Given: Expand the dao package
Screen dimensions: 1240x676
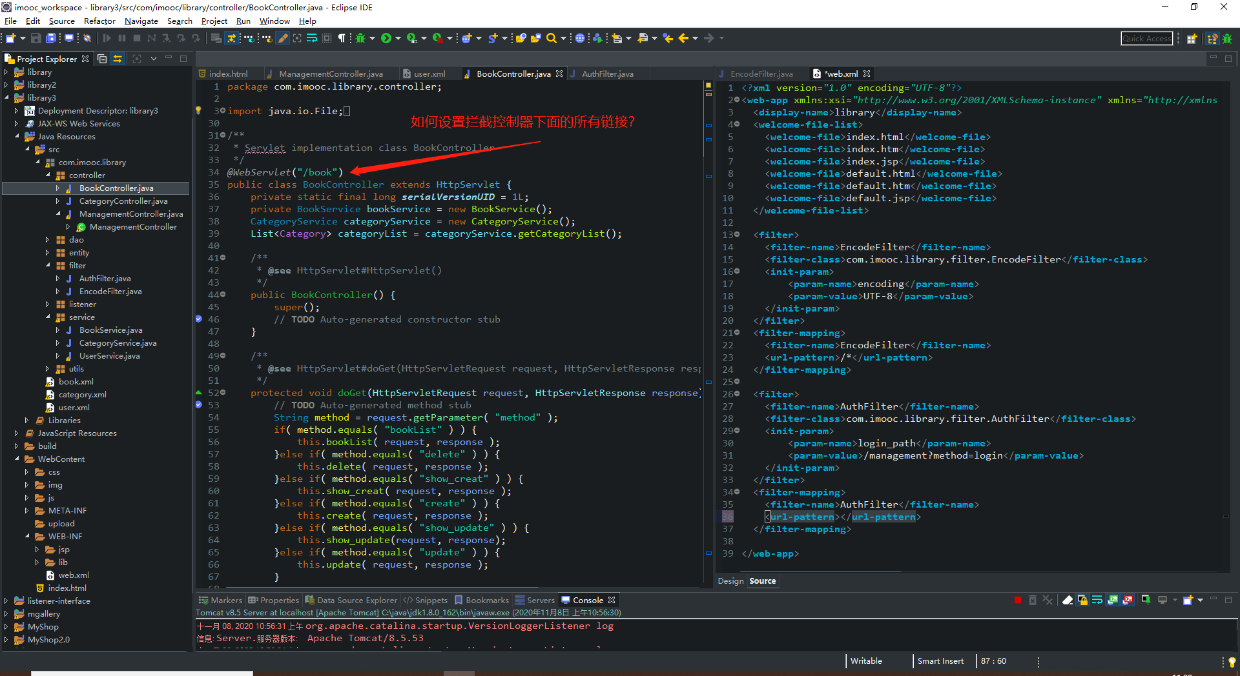Looking at the screenshot, I should [x=48, y=240].
